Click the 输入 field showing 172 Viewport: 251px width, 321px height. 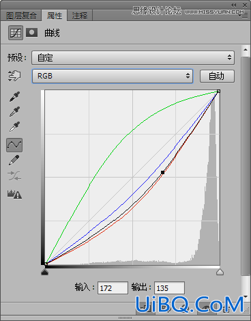(x=113, y=288)
